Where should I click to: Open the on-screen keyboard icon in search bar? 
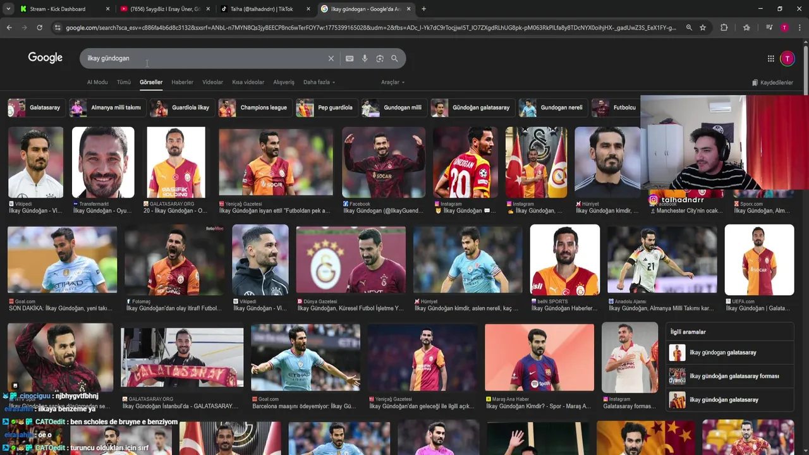point(350,58)
